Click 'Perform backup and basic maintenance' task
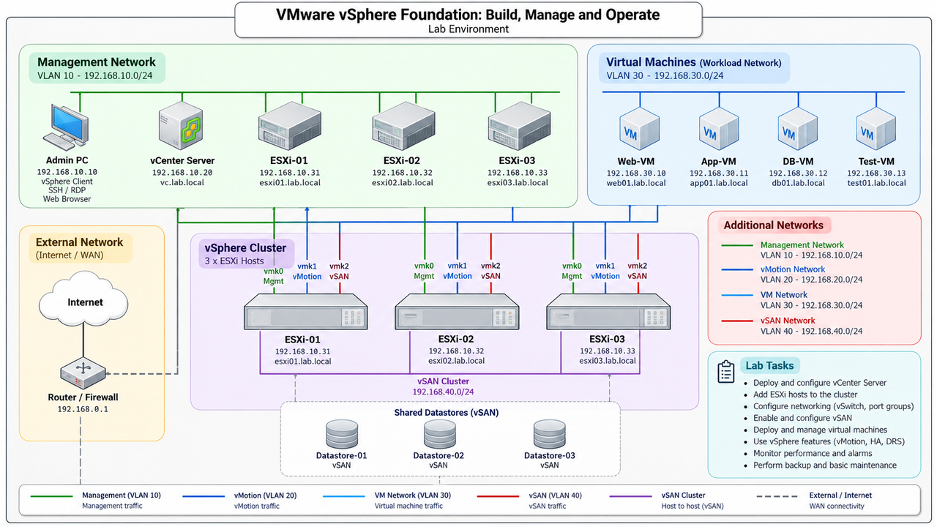The width and height of the screenshot is (937, 527). pos(825,465)
